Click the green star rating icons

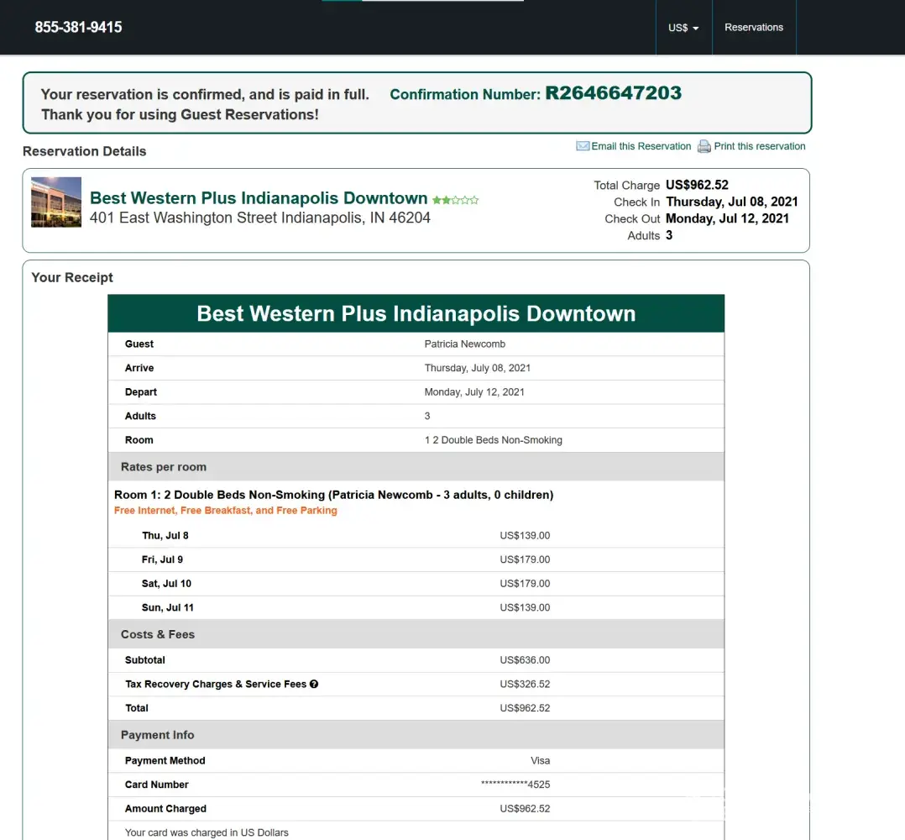coord(455,200)
